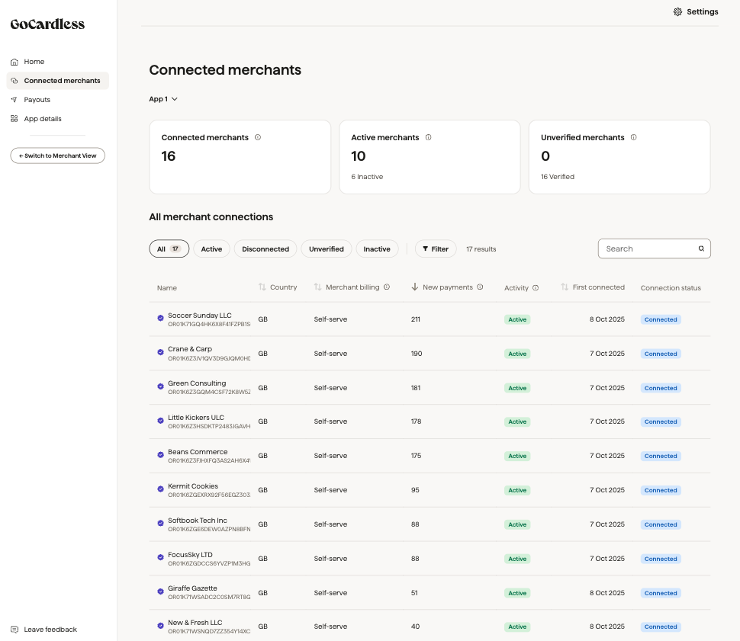The image size is (740, 641).
Task: Click Leave feedback link
Action: [x=50, y=630]
